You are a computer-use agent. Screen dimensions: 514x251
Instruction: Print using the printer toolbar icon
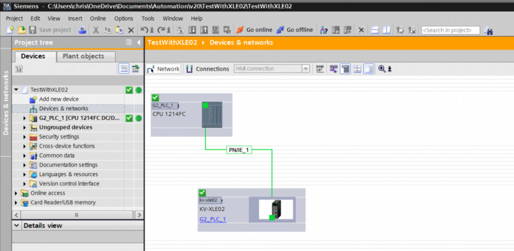coord(82,30)
